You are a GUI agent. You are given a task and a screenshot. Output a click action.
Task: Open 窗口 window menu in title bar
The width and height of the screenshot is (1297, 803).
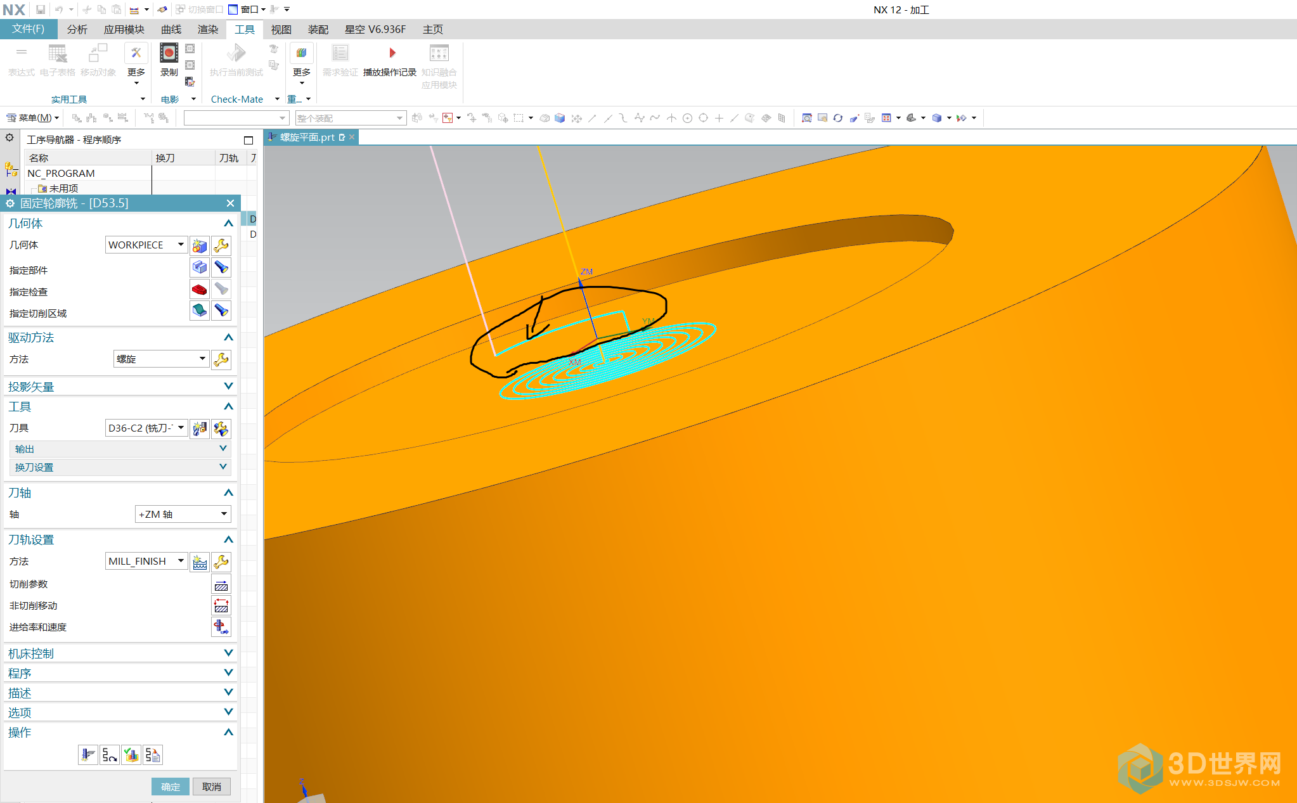click(x=247, y=10)
